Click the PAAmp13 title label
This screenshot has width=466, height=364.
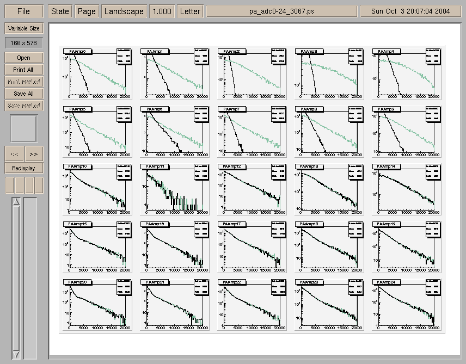coord(309,166)
